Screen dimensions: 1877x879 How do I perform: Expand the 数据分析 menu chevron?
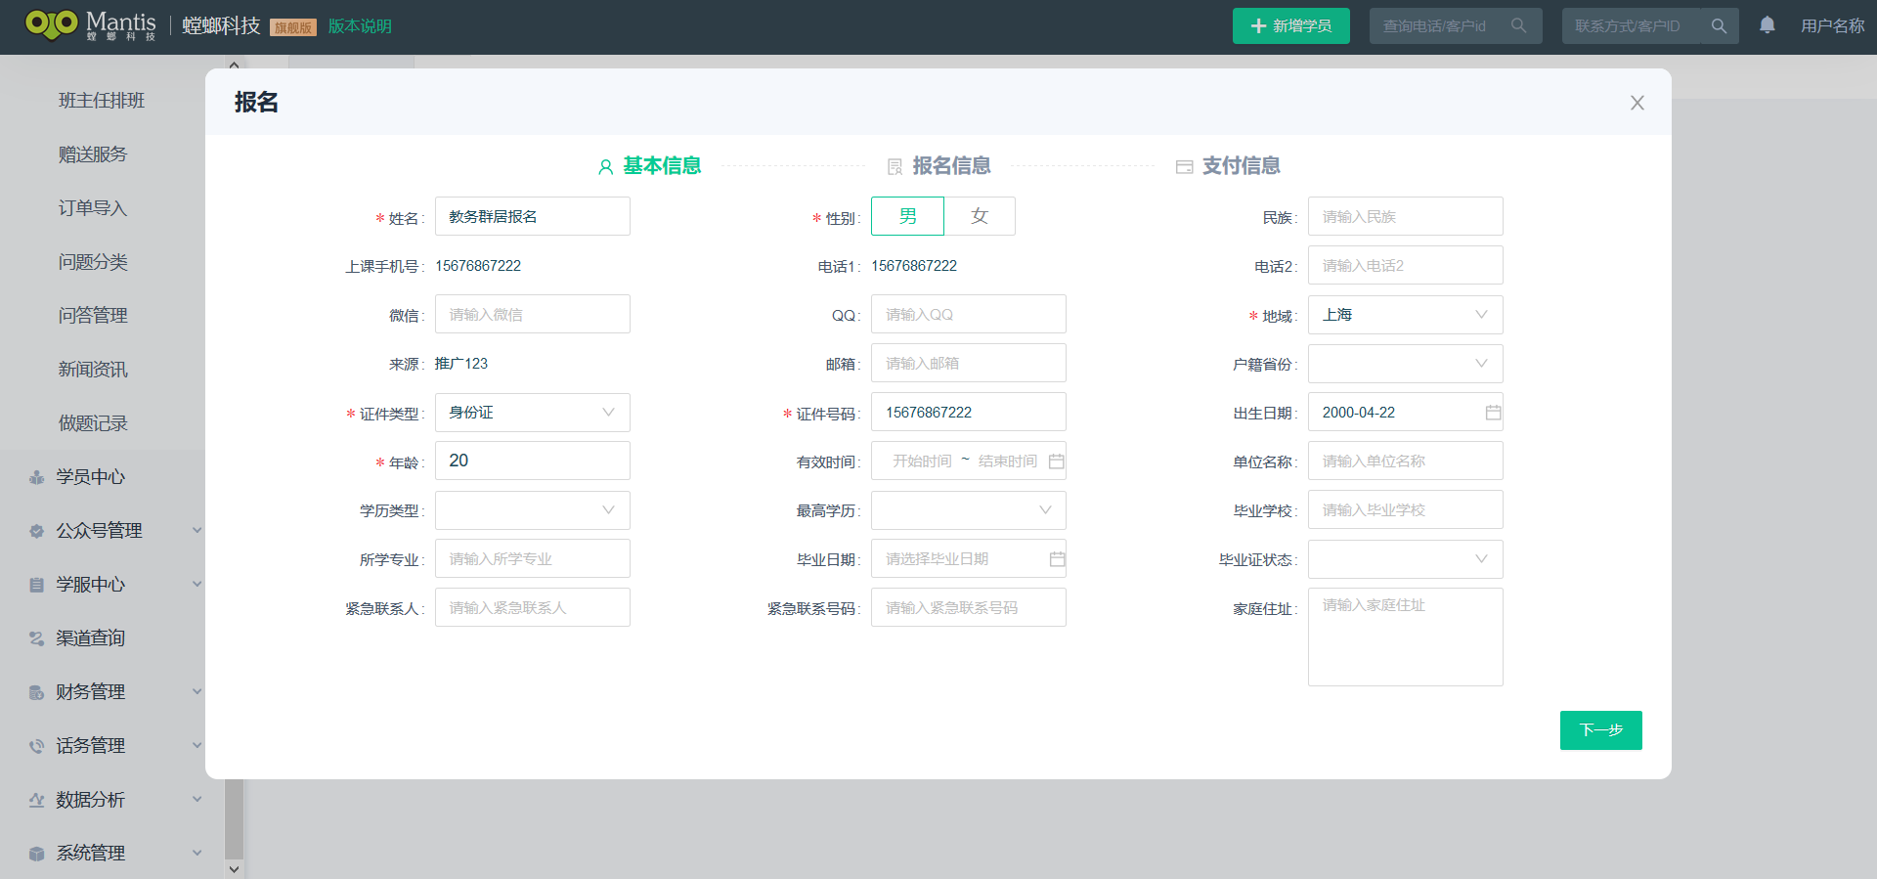pos(196,800)
